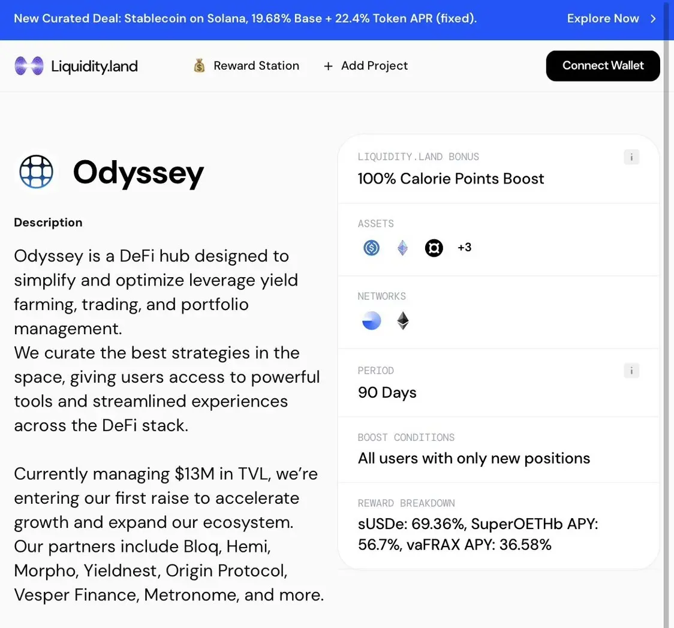Click the Liquidity.land logo icon
Viewport: 674px width, 628px height.
[x=29, y=66]
